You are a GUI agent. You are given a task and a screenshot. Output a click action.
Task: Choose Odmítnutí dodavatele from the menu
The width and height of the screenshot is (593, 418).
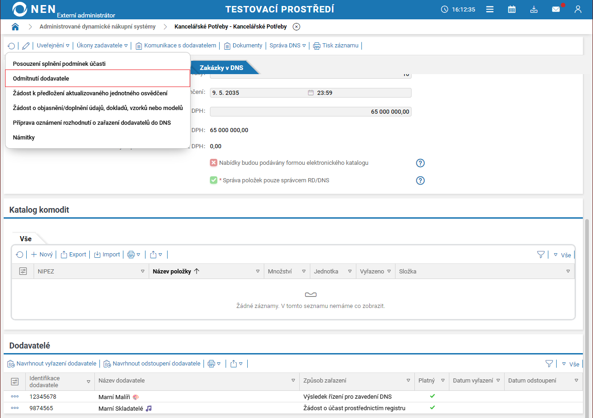click(x=98, y=78)
